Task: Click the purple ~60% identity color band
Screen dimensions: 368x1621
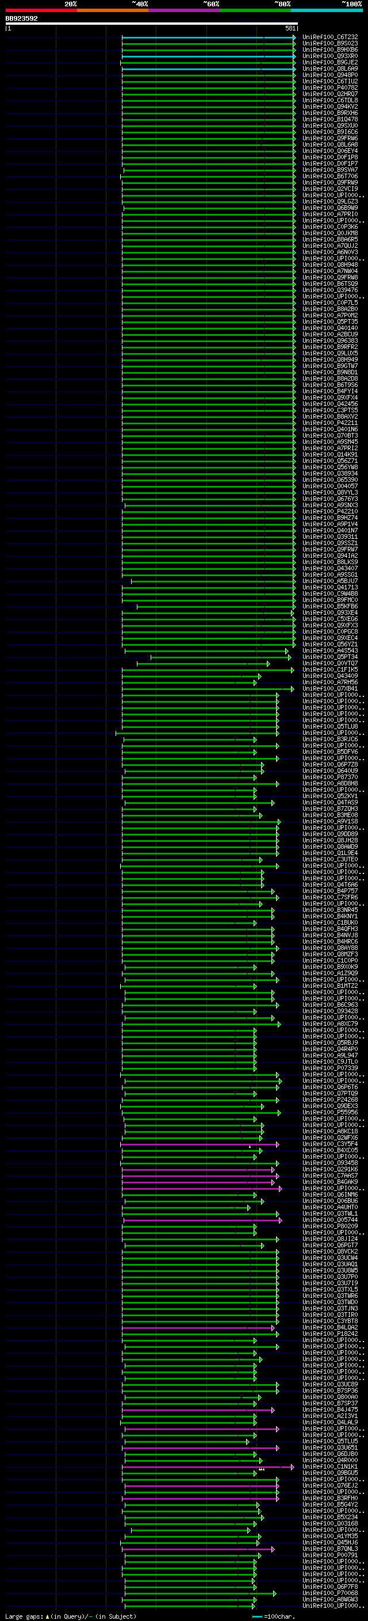Action: 183,10
